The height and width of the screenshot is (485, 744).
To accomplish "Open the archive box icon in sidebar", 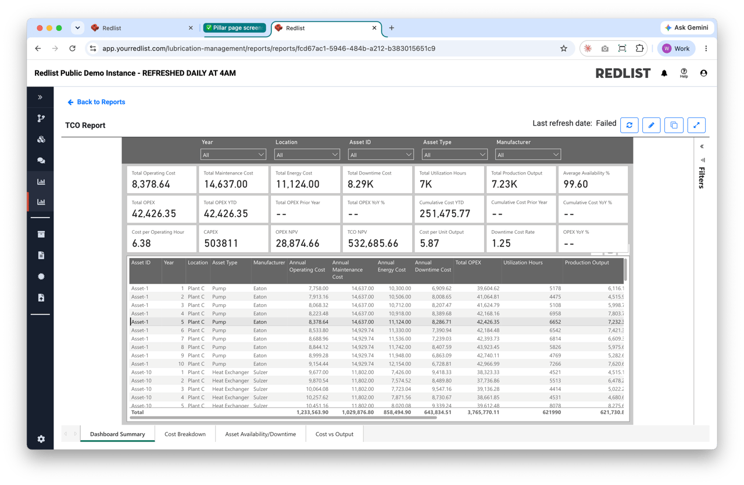I will pyautogui.click(x=41, y=234).
